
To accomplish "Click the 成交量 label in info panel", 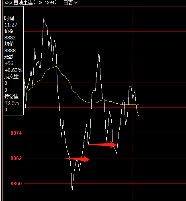I will coord(12,77).
